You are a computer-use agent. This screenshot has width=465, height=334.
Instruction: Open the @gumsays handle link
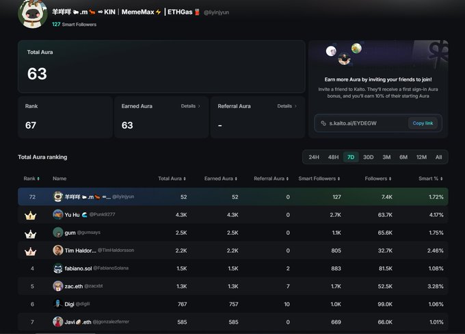(89, 232)
